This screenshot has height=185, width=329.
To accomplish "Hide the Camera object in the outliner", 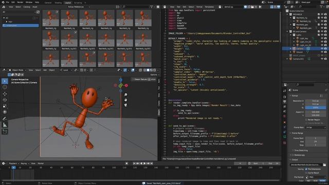I will click(322, 48).
